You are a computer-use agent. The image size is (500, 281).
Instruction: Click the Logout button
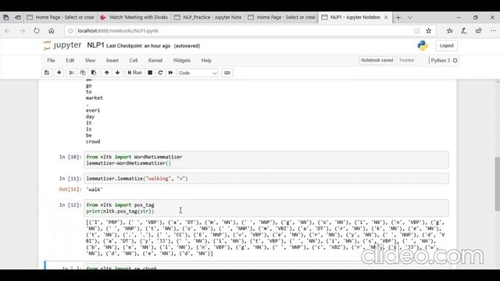coord(446,45)
